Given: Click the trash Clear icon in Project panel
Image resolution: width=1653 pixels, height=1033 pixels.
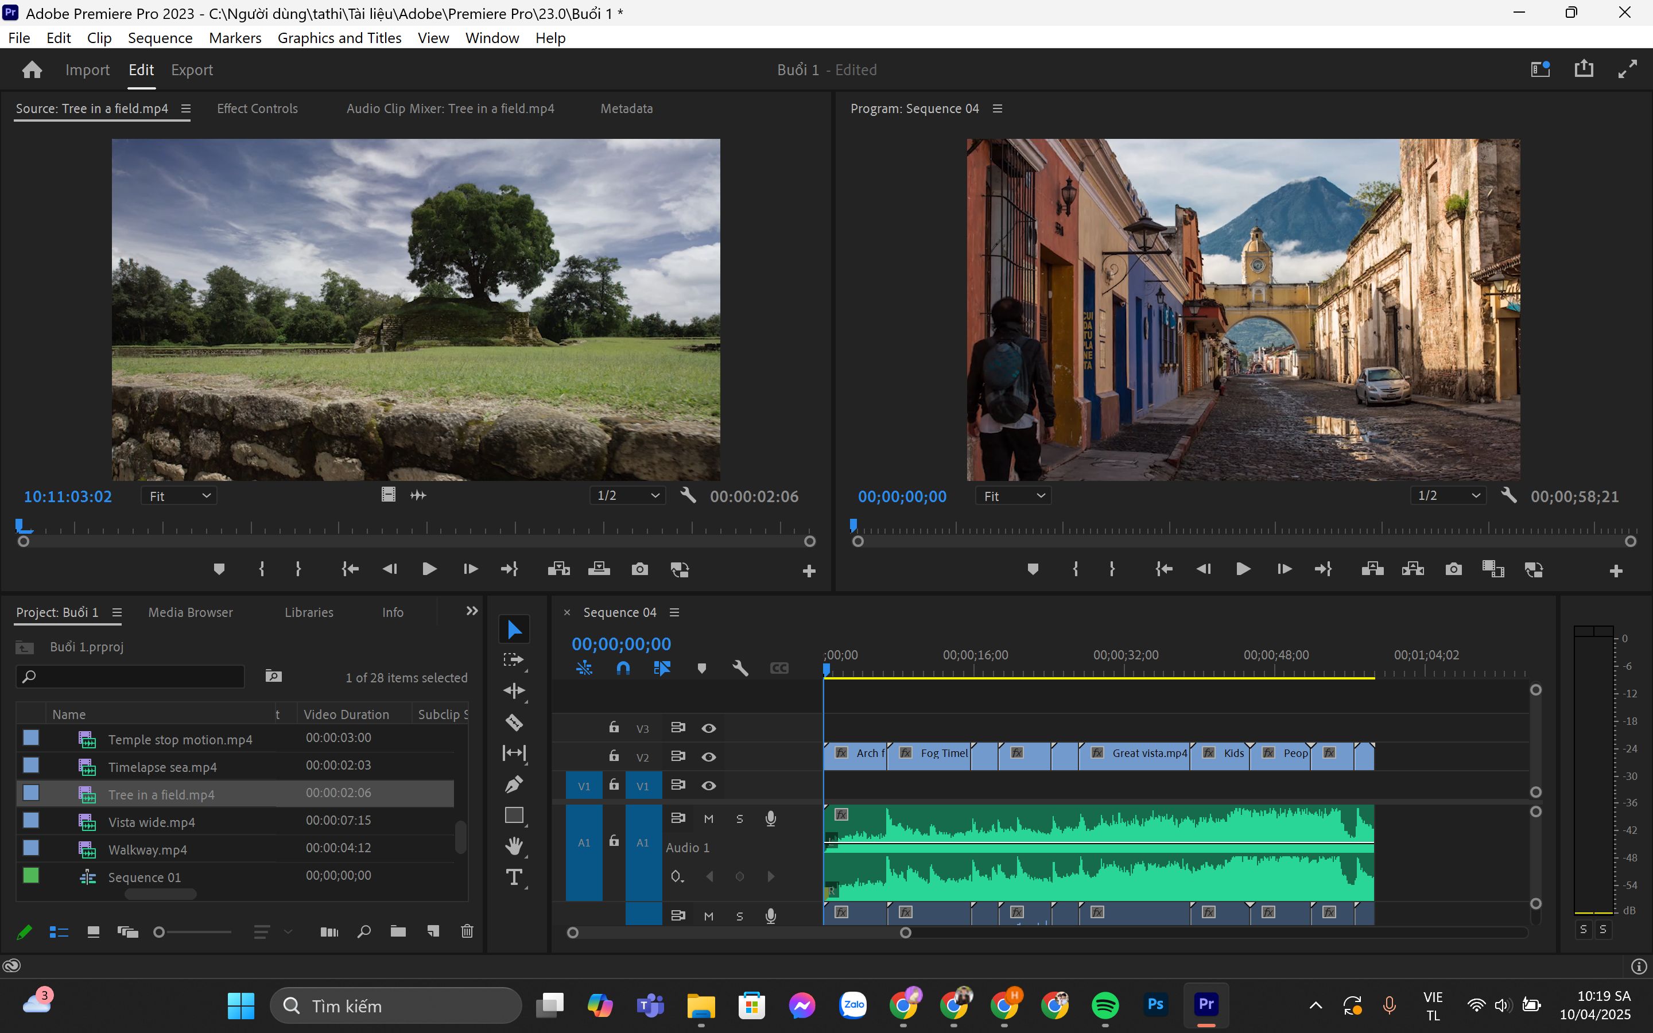Looking at the screenshot, I should pyautogui.click(x=467, y=931).
